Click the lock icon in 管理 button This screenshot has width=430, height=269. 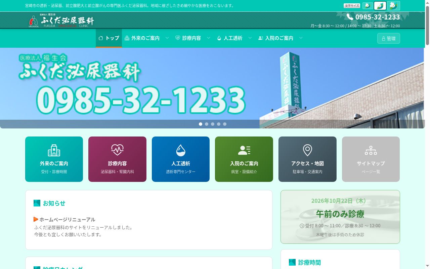tap(383, 39)
